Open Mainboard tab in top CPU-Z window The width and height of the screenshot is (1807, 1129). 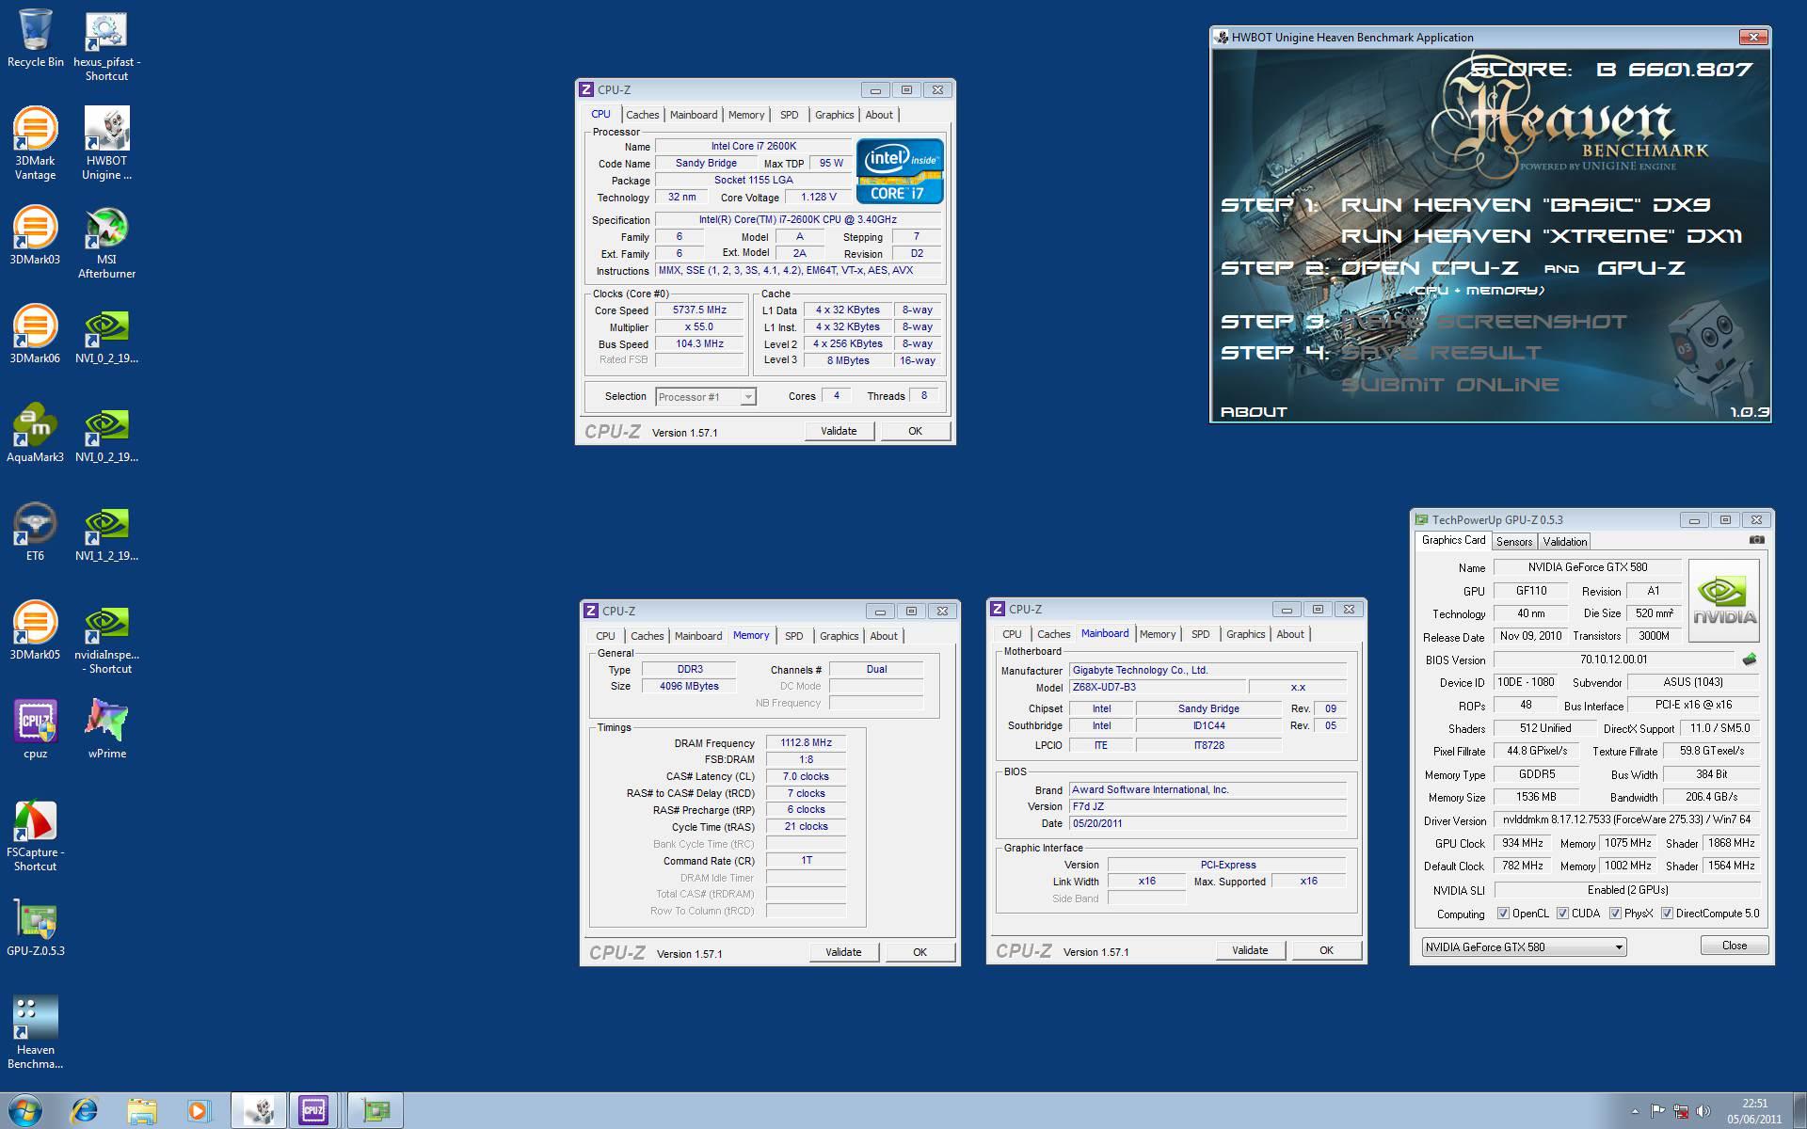(x=694, y=115)
